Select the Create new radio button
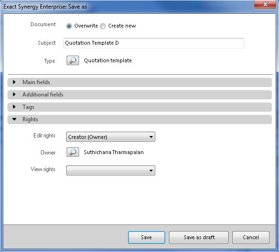Screen dimensions: 279x252 (103, 26)
